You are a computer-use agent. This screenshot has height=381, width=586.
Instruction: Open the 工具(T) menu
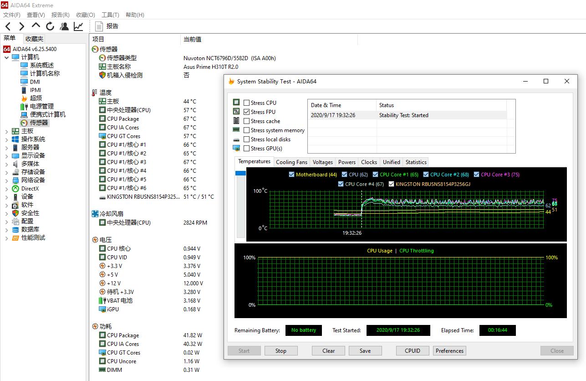110,15
